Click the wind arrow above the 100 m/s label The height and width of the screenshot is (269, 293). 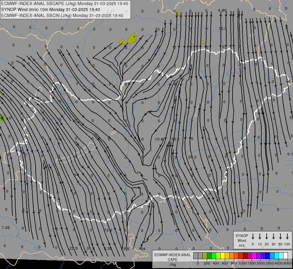[x=287, y=236]
